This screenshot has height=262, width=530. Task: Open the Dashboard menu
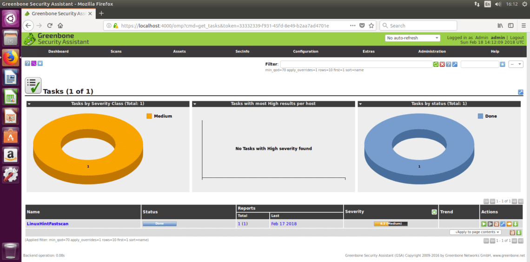pos(59,52)
